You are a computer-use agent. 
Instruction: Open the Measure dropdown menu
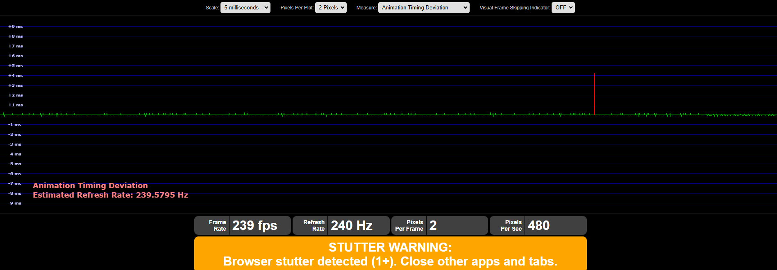tap(423, 8)
